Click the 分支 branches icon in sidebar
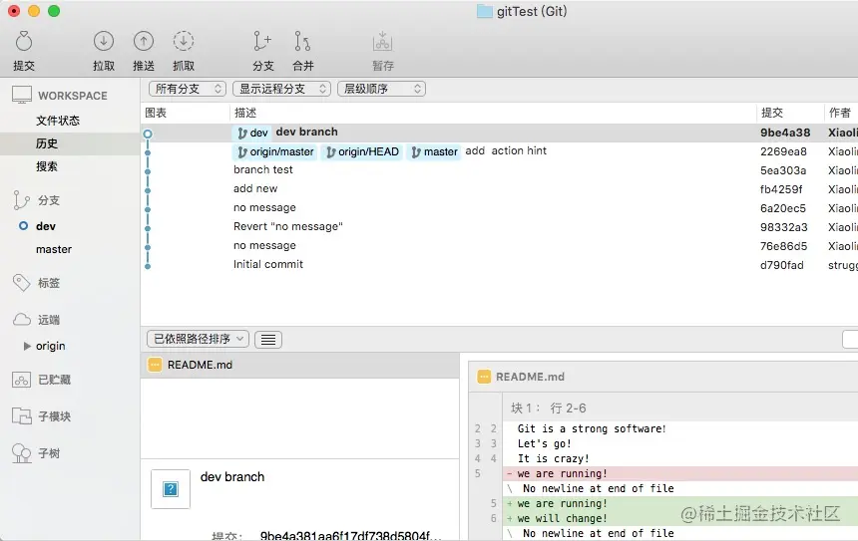858x541 pixels. tap(21, 200)
